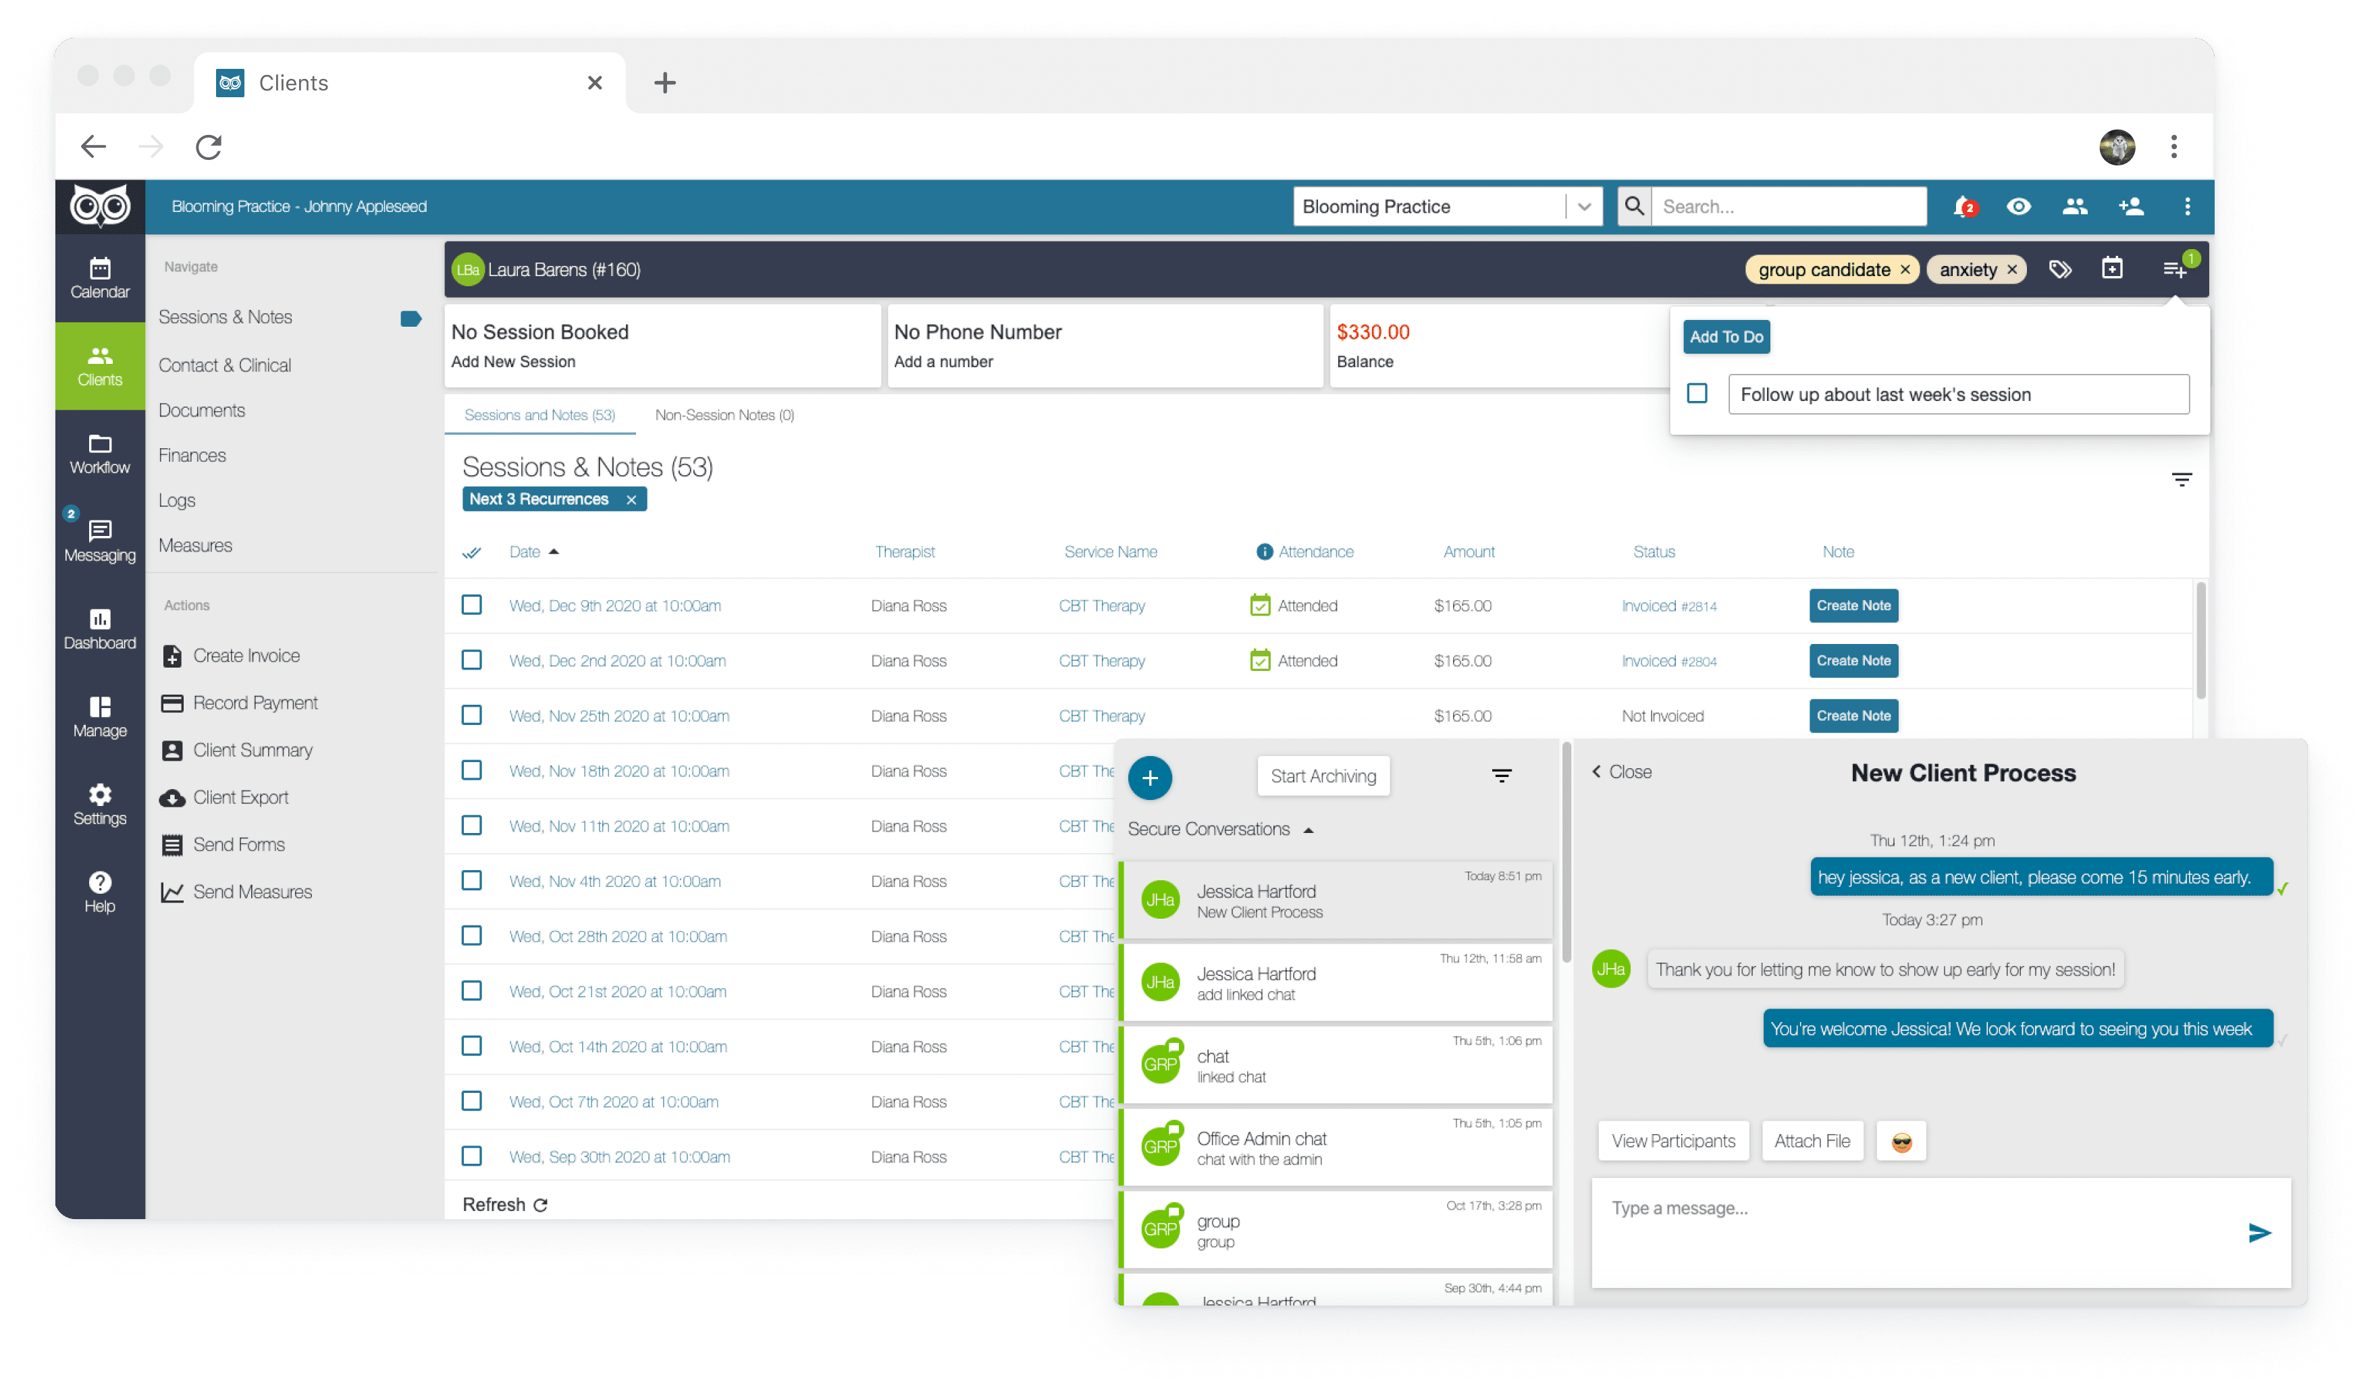Check the Oct 28th 2020 session checkbox
The height and width of the screenshot is (1398, 2374).
(472, 936)
